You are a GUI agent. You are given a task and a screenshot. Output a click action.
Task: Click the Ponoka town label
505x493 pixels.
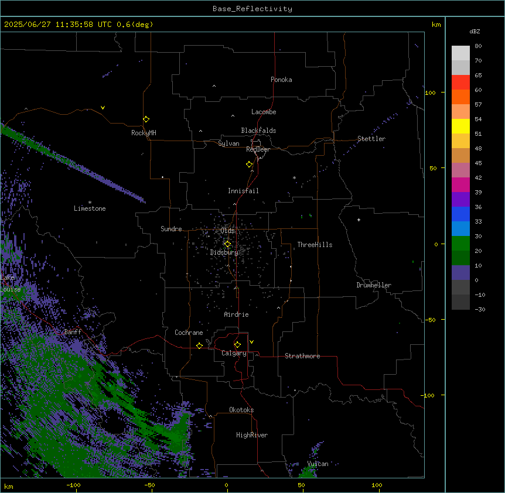(281, 80)
